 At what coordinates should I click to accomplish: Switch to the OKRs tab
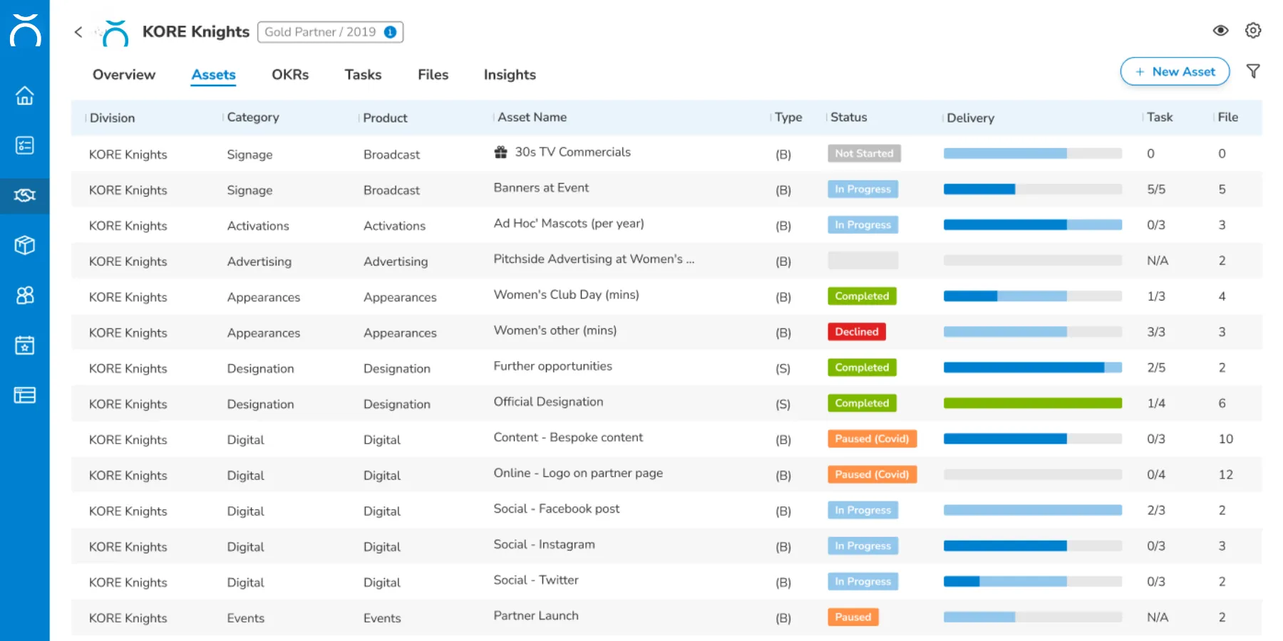[x=290, y=75]
